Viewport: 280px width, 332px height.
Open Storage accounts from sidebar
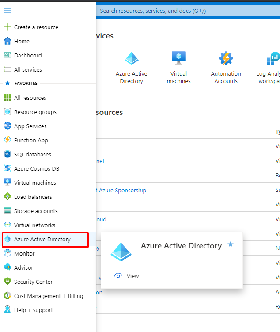click(x=36, y=211)
